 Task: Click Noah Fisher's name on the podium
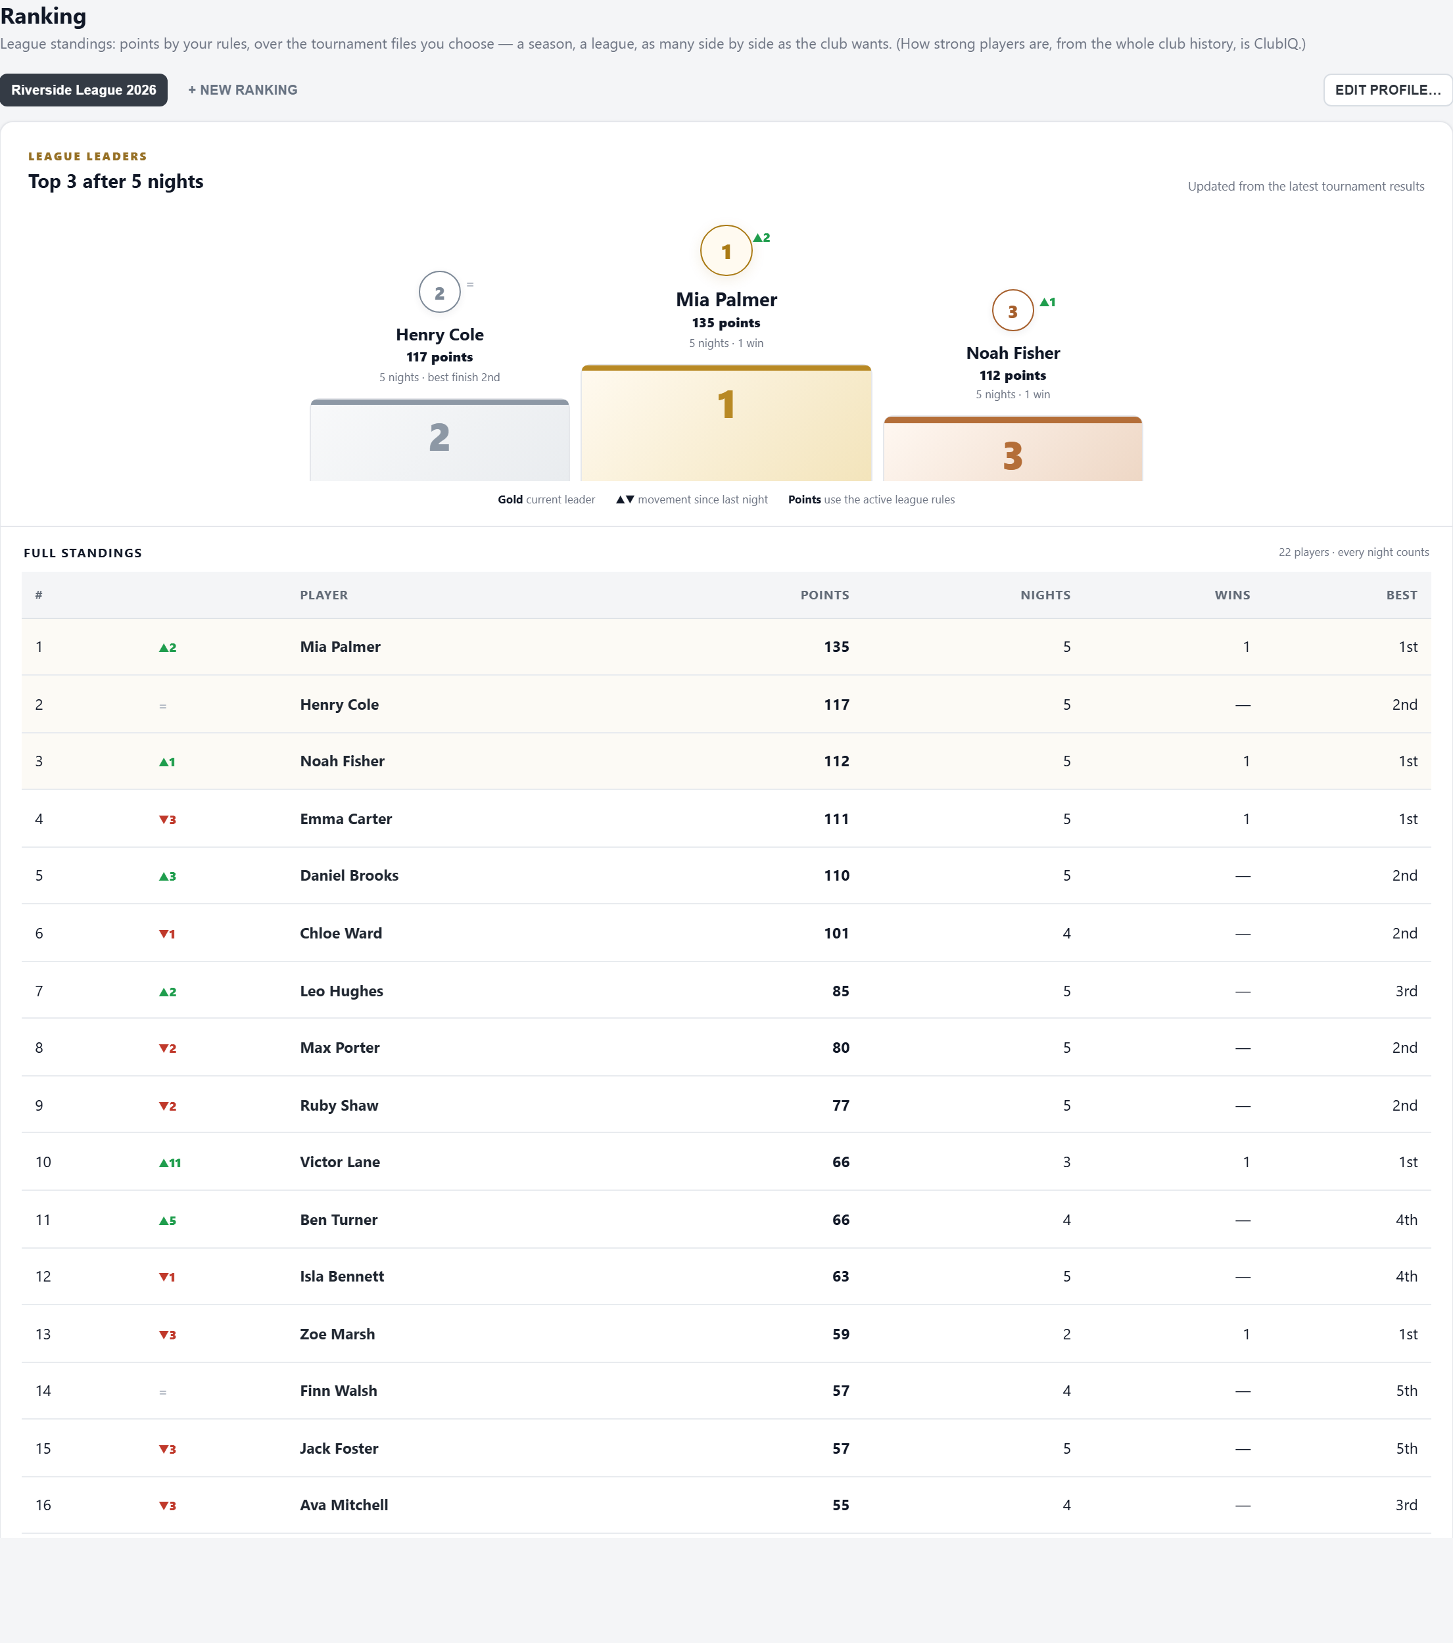click(x=1013, y=353)
